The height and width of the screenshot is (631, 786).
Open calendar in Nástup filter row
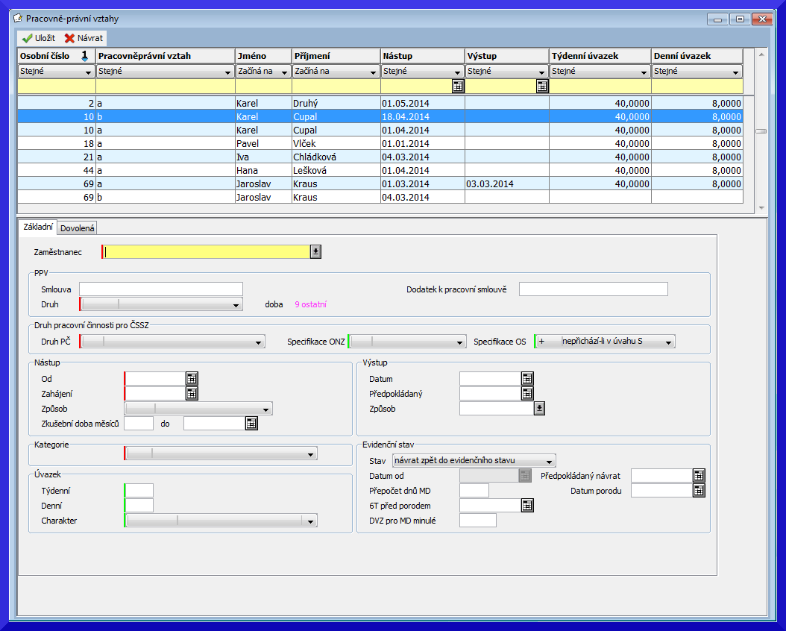tap(458, 87)
